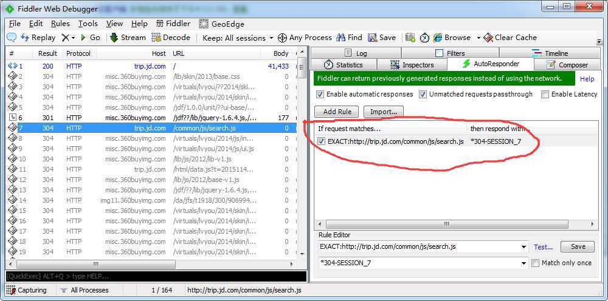Save the rule in Rule Editor
608x301 pixels.
[x=578, y=246]
